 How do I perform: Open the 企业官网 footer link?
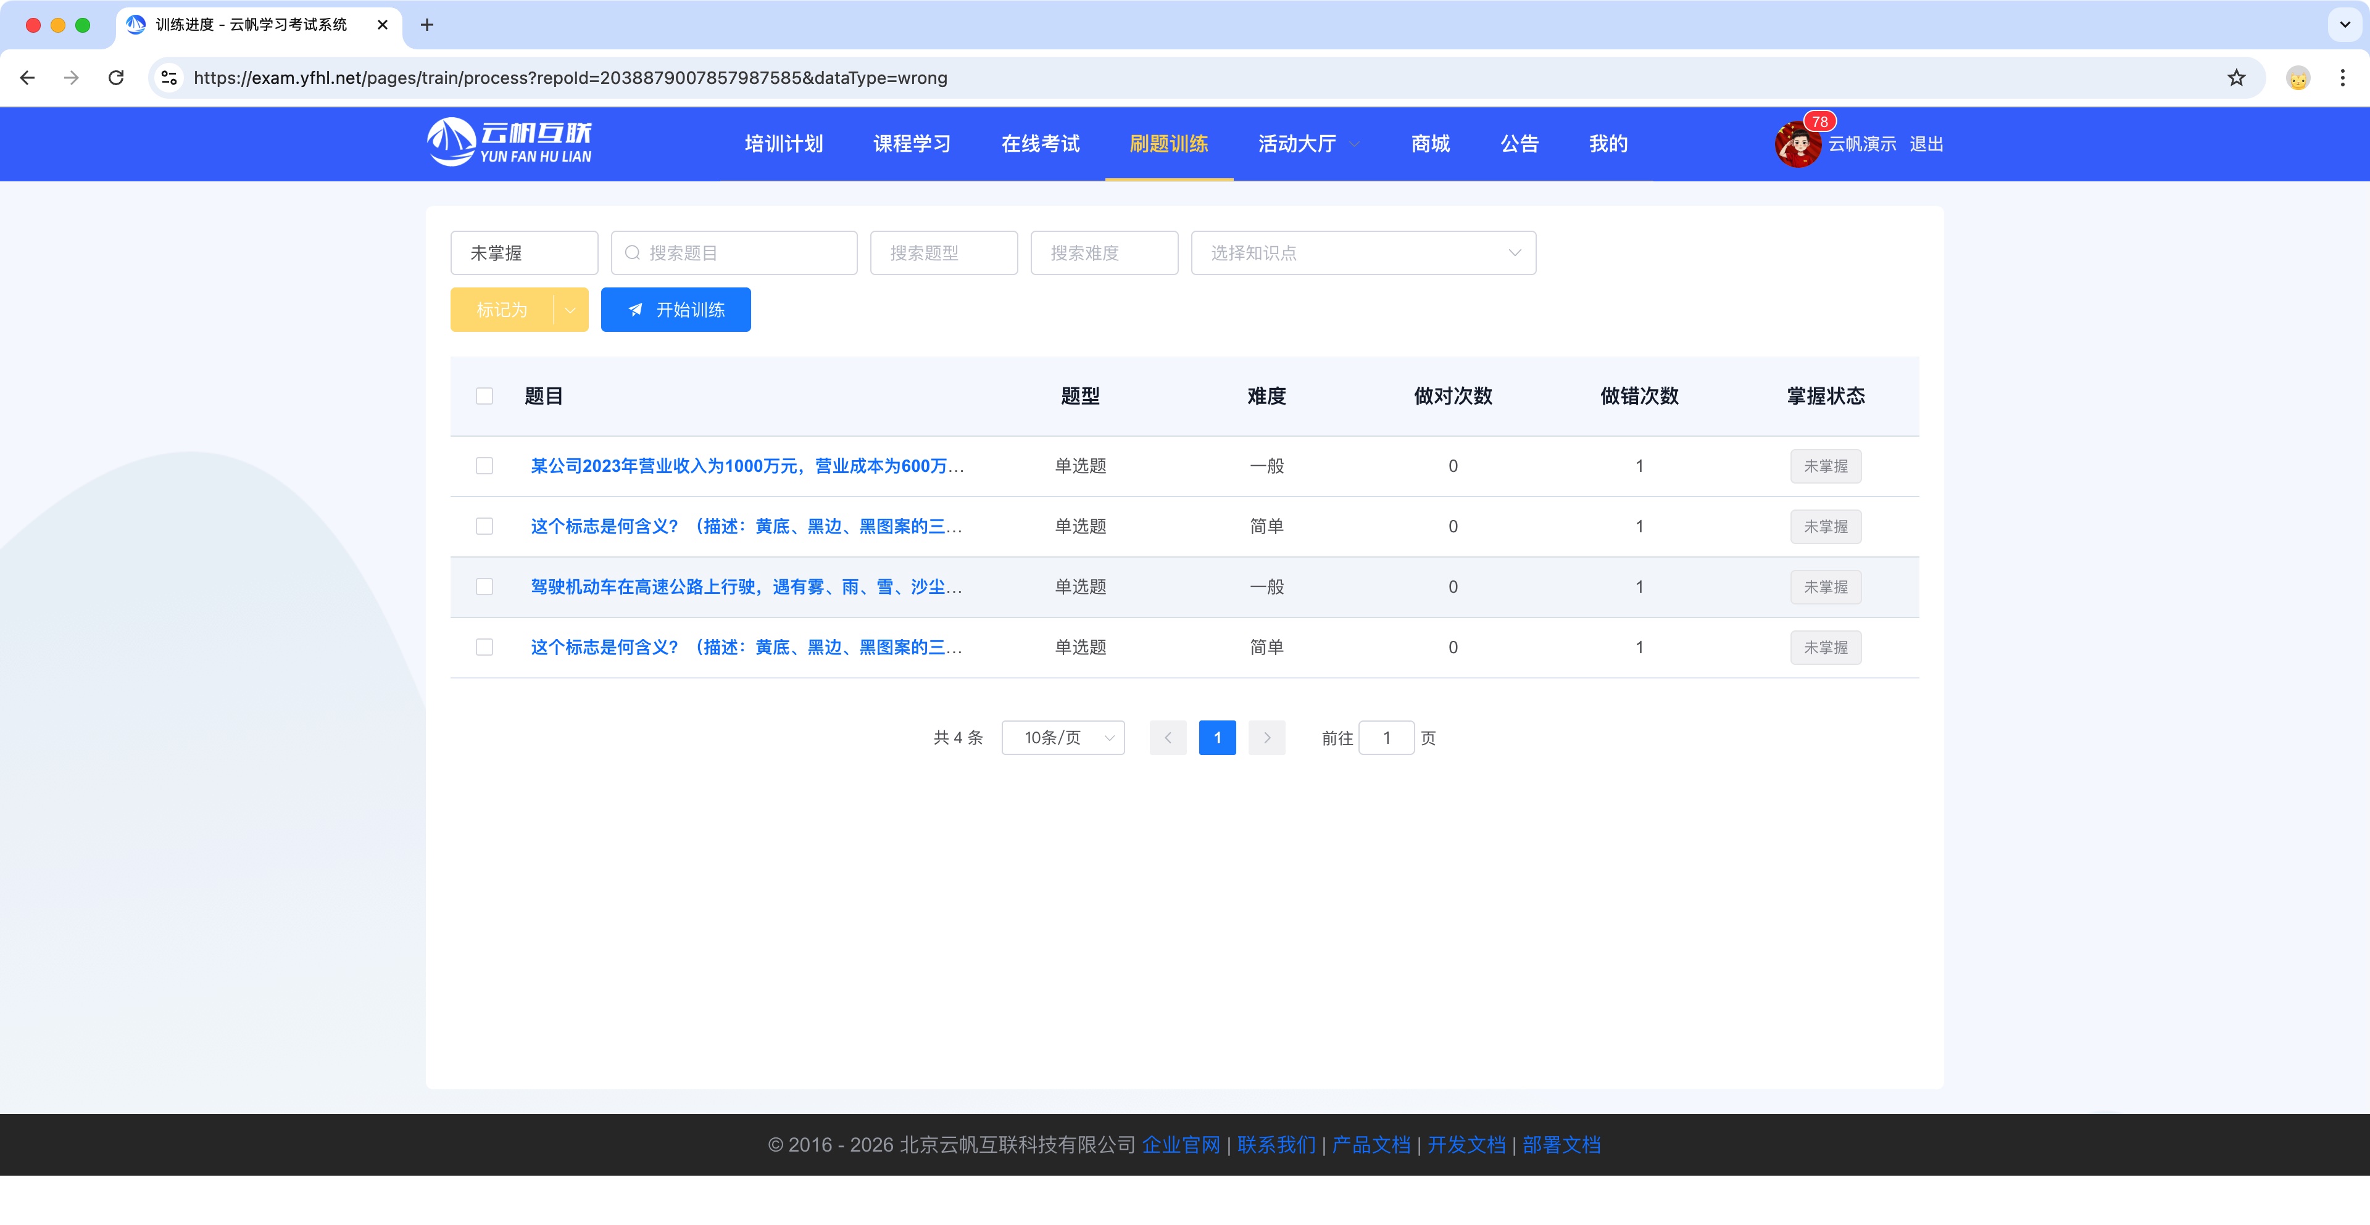1181,1145
